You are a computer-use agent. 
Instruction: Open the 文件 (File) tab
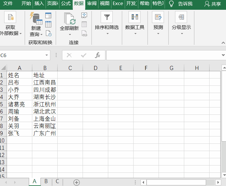pyautogui.click(x=8, y=3)
